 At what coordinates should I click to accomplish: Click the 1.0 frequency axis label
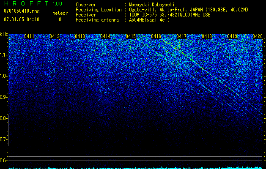pyautogui.click(x=4, y=76)
